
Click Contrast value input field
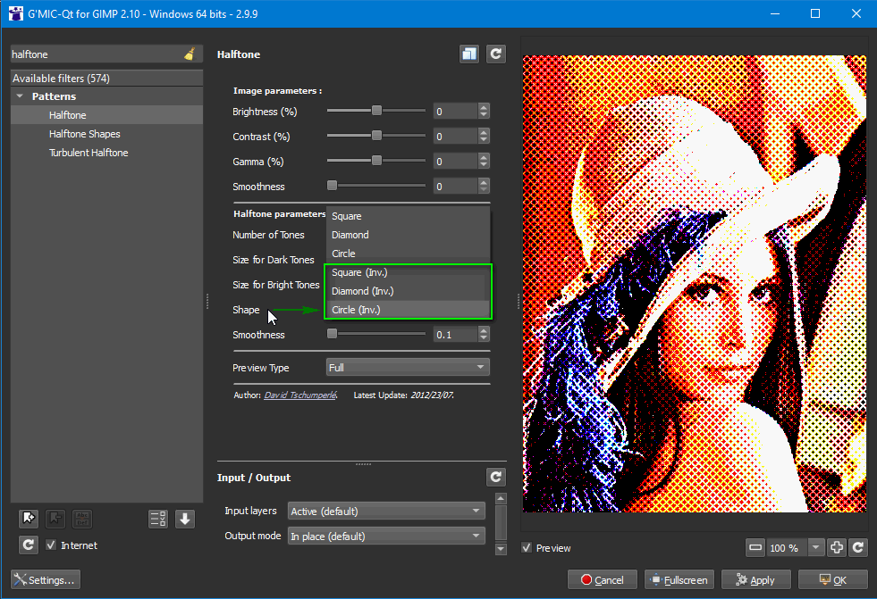tap(455, 137)
